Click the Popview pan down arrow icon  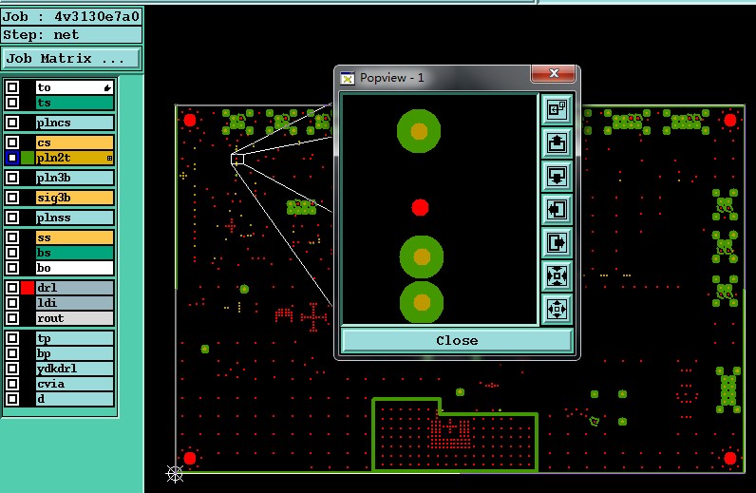[557, 176]
